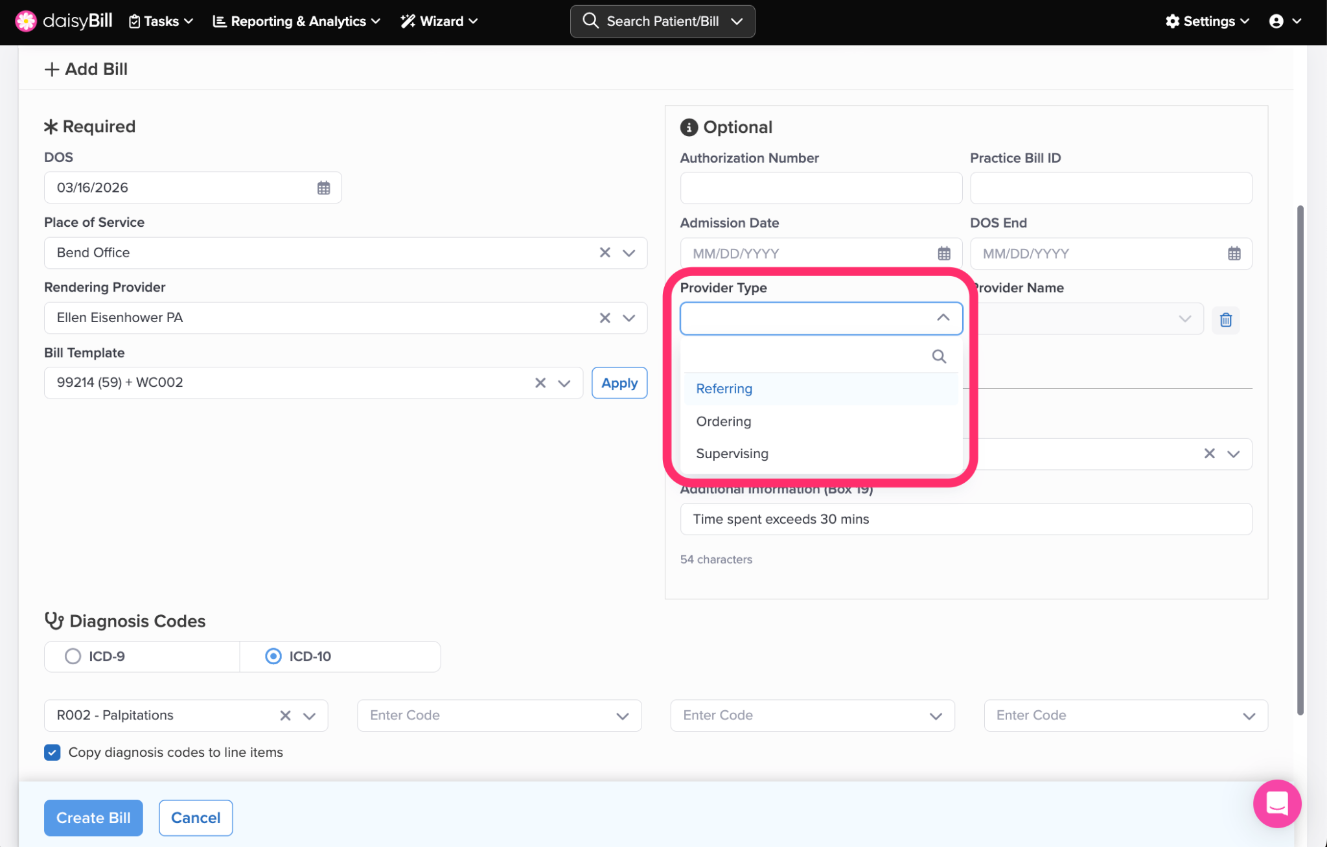The image size is (1327, 847).
Task: Open the DOS calendar picker icon
Action: coord(323,188)
